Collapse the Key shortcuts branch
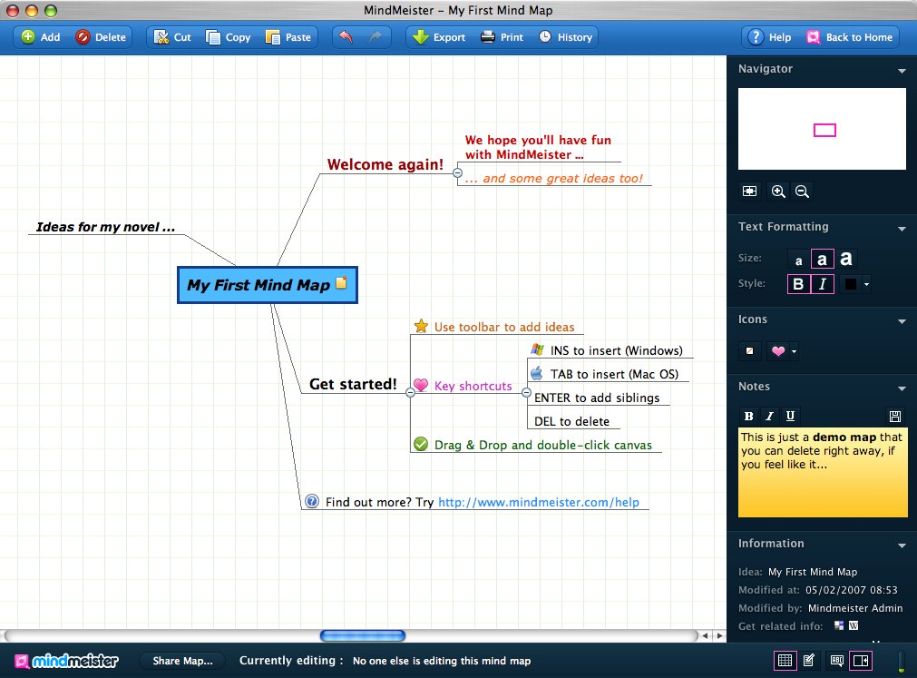Image resolution: width=917 pixels, height=678 pixels. [x=526, y=392]
